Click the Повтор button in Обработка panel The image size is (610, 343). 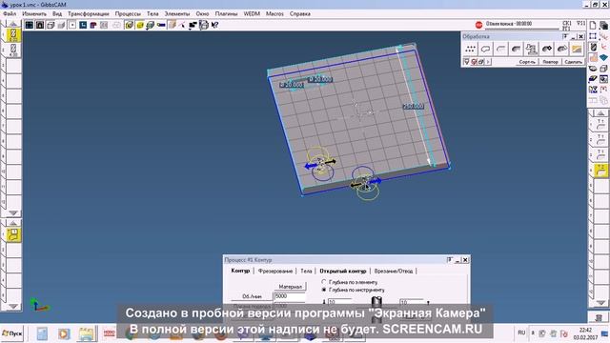pos(550,62)
